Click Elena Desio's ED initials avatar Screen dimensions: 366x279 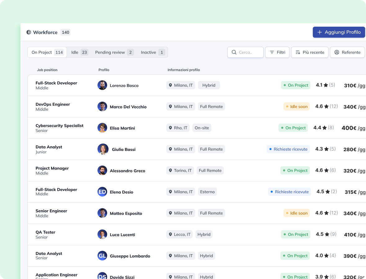coord(102,192)
